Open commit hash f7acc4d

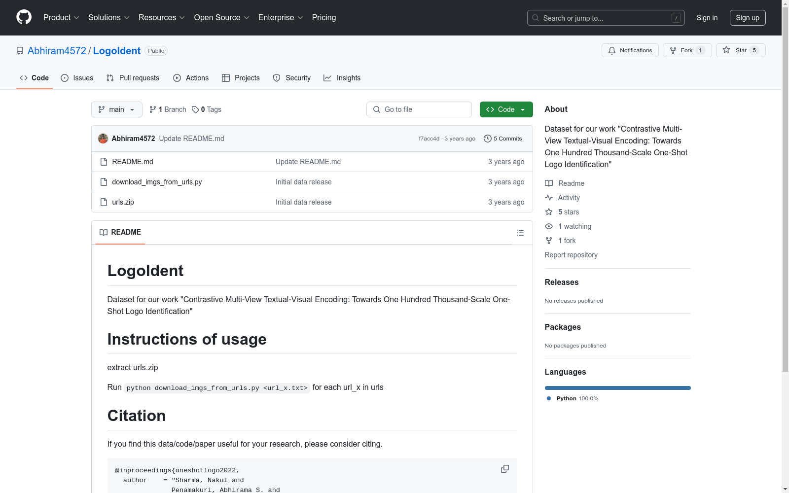click(429, 139)
